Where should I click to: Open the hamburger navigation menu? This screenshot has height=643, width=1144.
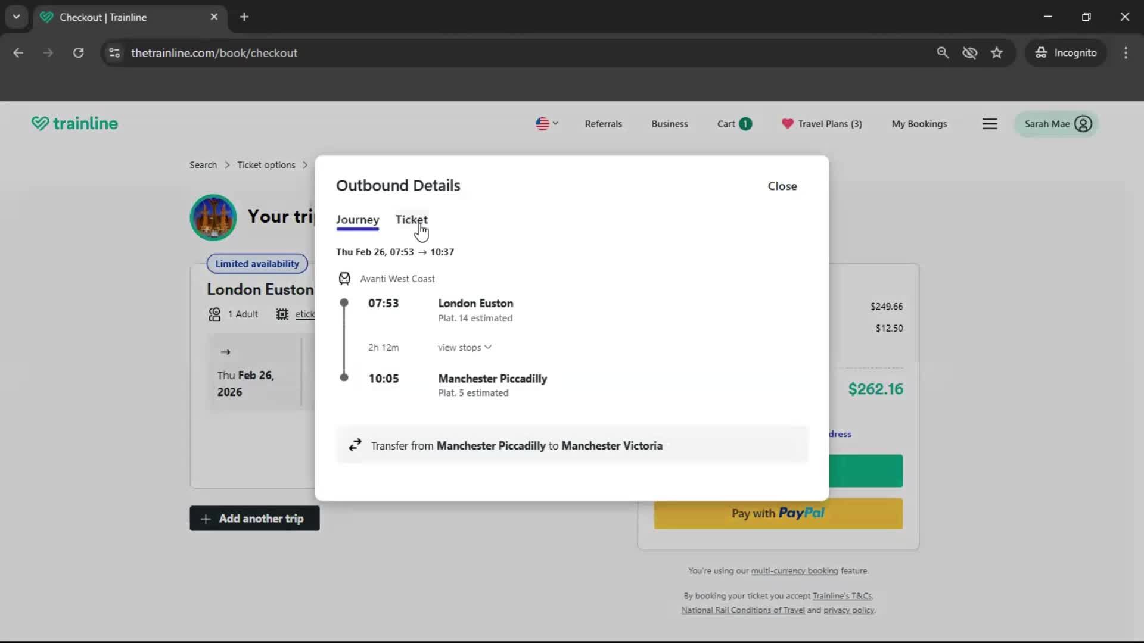(x=990, y=124)
